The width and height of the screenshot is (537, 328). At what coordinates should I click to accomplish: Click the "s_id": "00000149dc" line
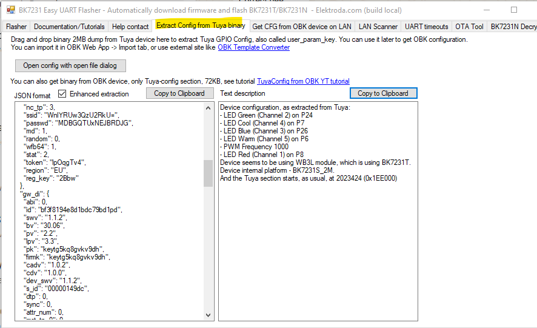(x=56, y=289)
